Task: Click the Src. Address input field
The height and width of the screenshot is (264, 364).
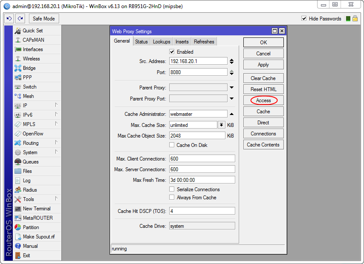Action: (x=198, y=61)
